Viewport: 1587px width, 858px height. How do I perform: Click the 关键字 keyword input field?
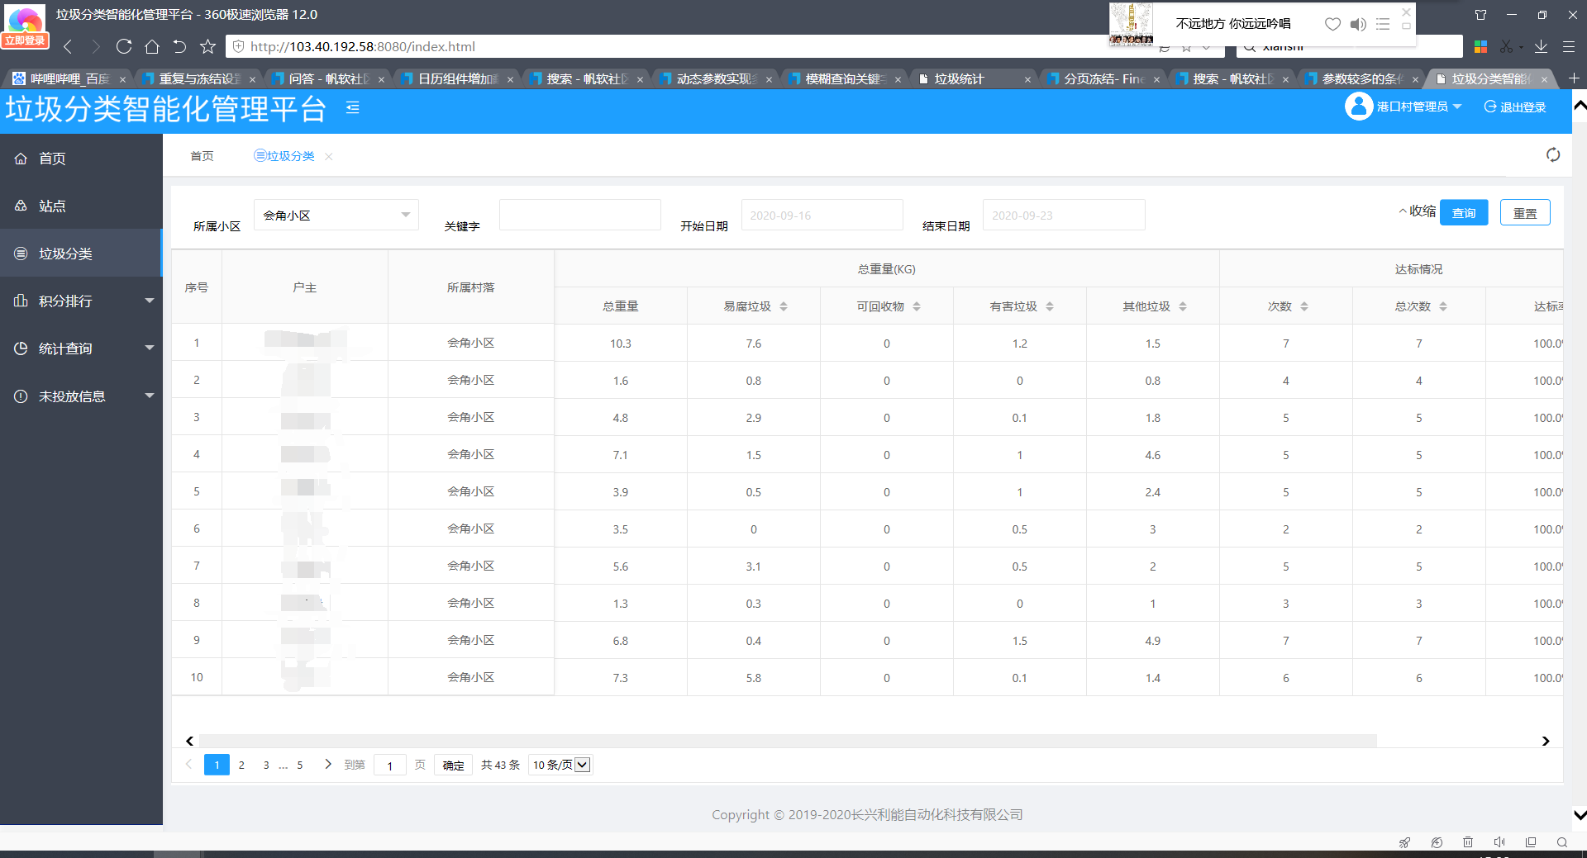pyautogui.click(x=580, y=215)
